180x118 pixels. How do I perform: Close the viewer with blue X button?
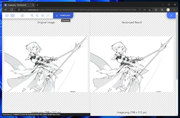pos(171,16)
